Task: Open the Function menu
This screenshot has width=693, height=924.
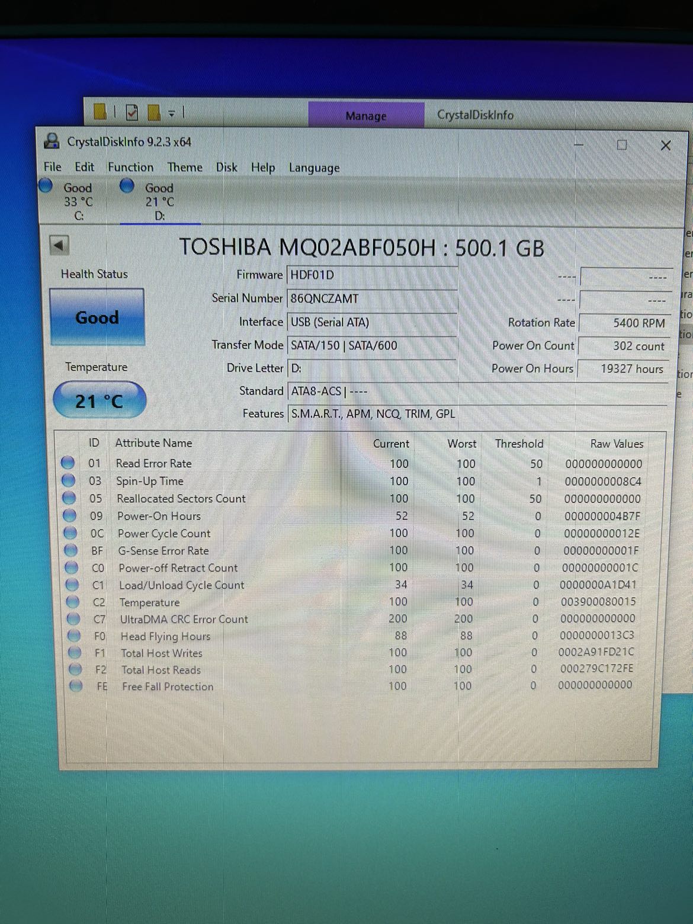Action: point(130,167)
